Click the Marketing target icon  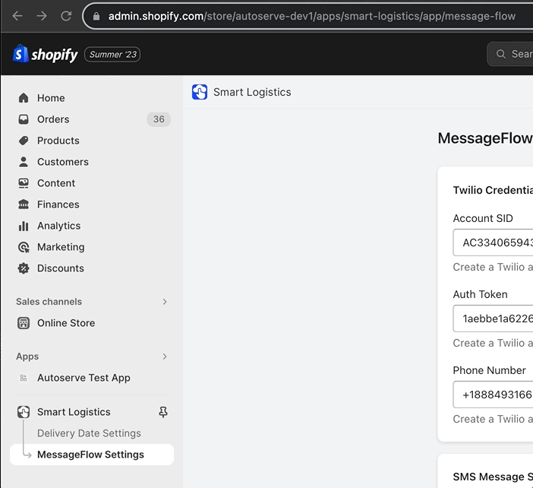point(24,247)
